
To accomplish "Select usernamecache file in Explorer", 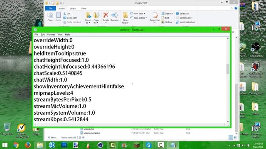I will 92,133.
